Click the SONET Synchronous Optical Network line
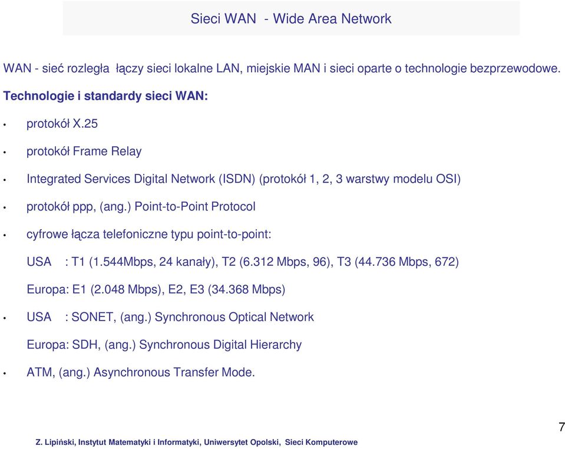The width and height of the screenshot is (565, 449). pos(170,317)
